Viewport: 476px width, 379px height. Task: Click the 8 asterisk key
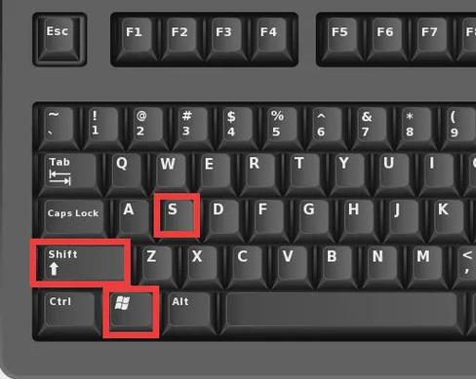pyautogui.click(x=416, y=128)
